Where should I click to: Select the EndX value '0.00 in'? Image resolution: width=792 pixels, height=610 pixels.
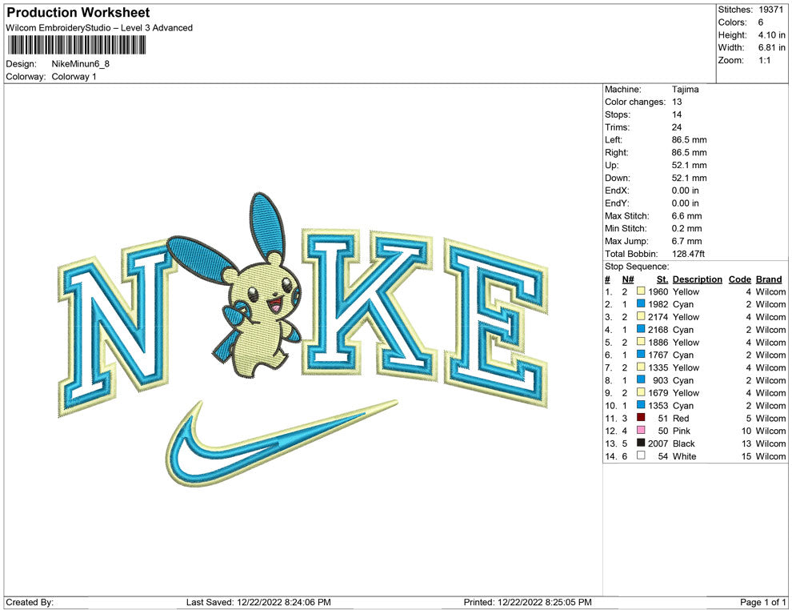(686, 190)
